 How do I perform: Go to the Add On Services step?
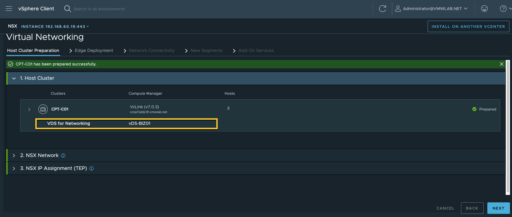point(256,51)
